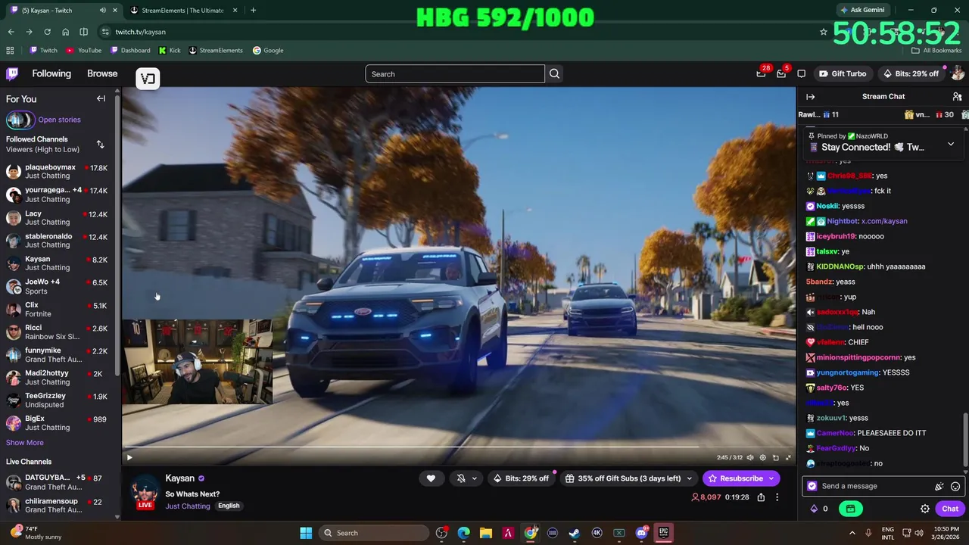Open the celebration party icon in the chat box
The width and height of the screenshot is (969, 545).
(939, 487)
